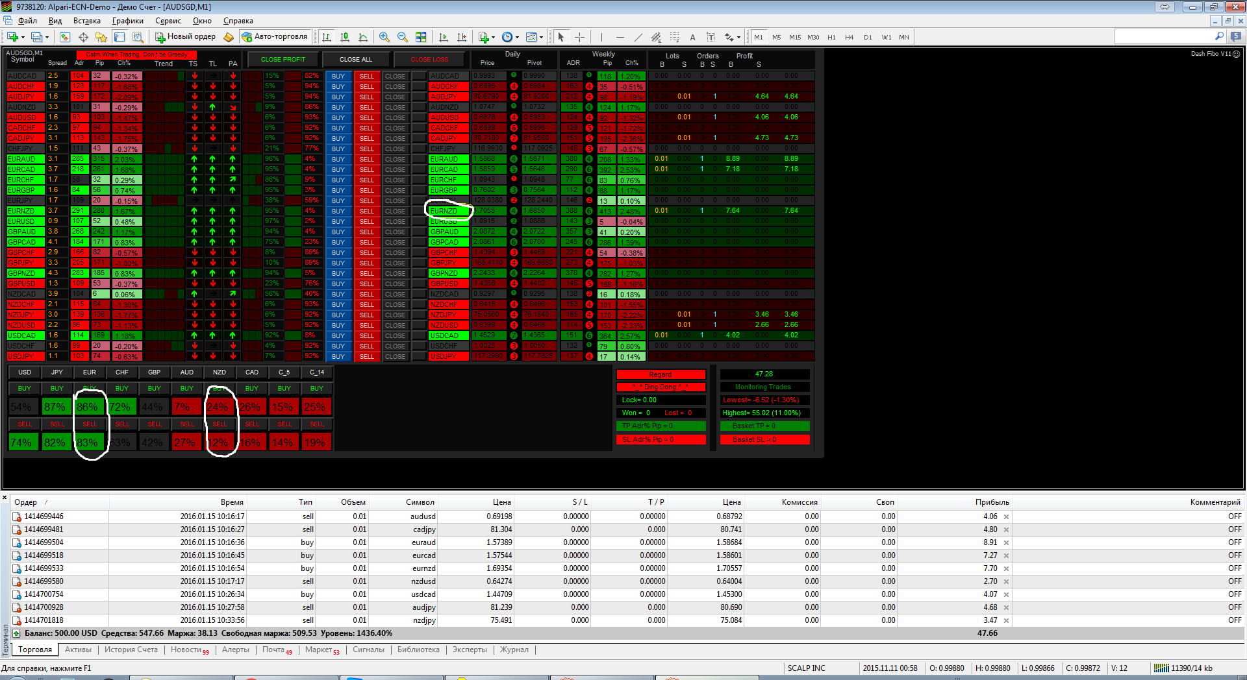The width and height of the screenshot is (1247, 680).
Task: Click the CLOSE LOSS button
Action: [x=429, y=59]
